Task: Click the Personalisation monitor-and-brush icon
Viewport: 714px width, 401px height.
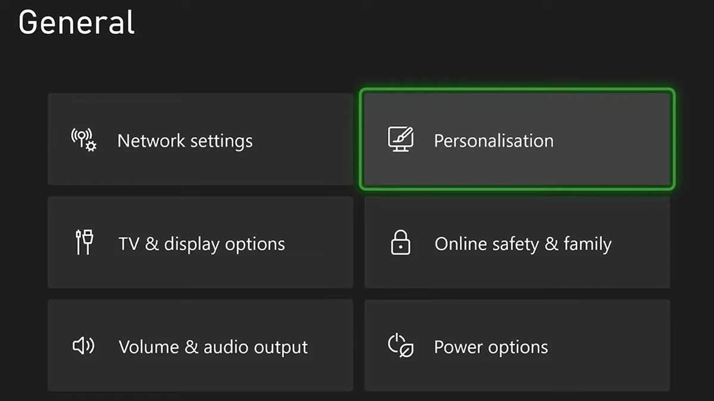Action: (400, 138)
